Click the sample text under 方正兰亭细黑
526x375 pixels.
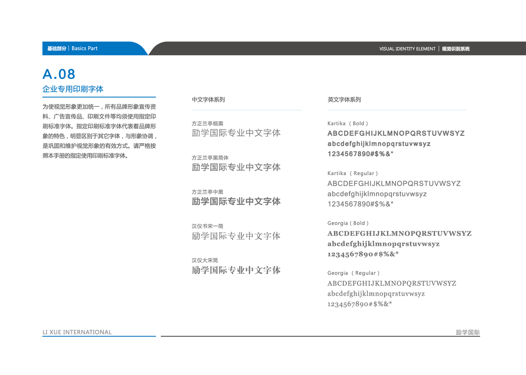(236, 133)
